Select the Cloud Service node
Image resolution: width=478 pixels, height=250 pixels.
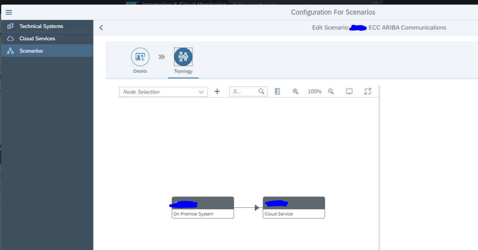294,207
